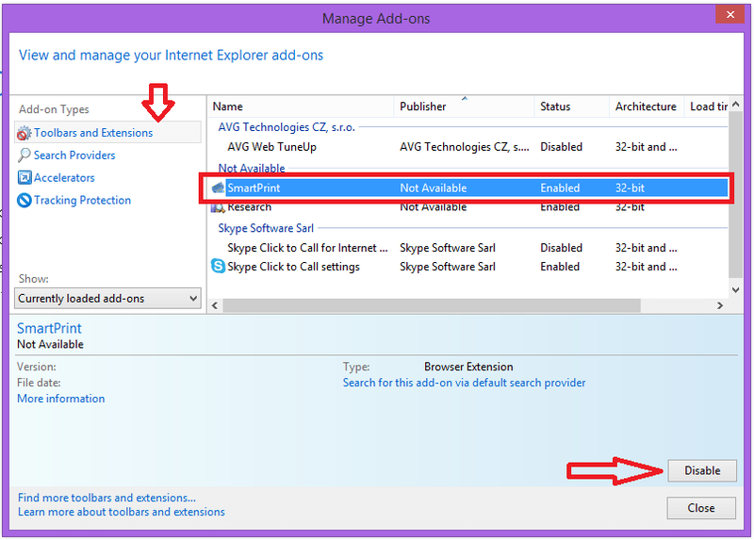Click Enabled status in SmartPrint row
The image size is (754, 540).
(x=560, y=188)
